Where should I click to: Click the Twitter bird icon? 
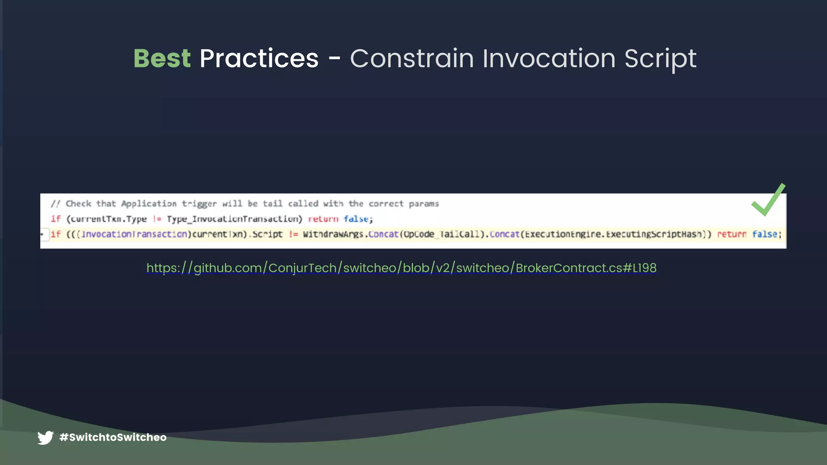(x=46, y=438)
